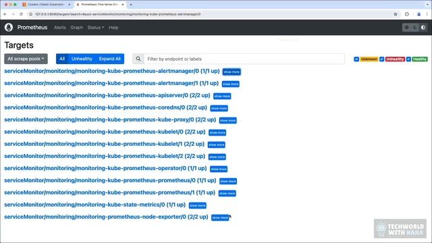432x243 pixels.
Task: Click the Prometheus brand title
Action: click(x=32, y=27)
